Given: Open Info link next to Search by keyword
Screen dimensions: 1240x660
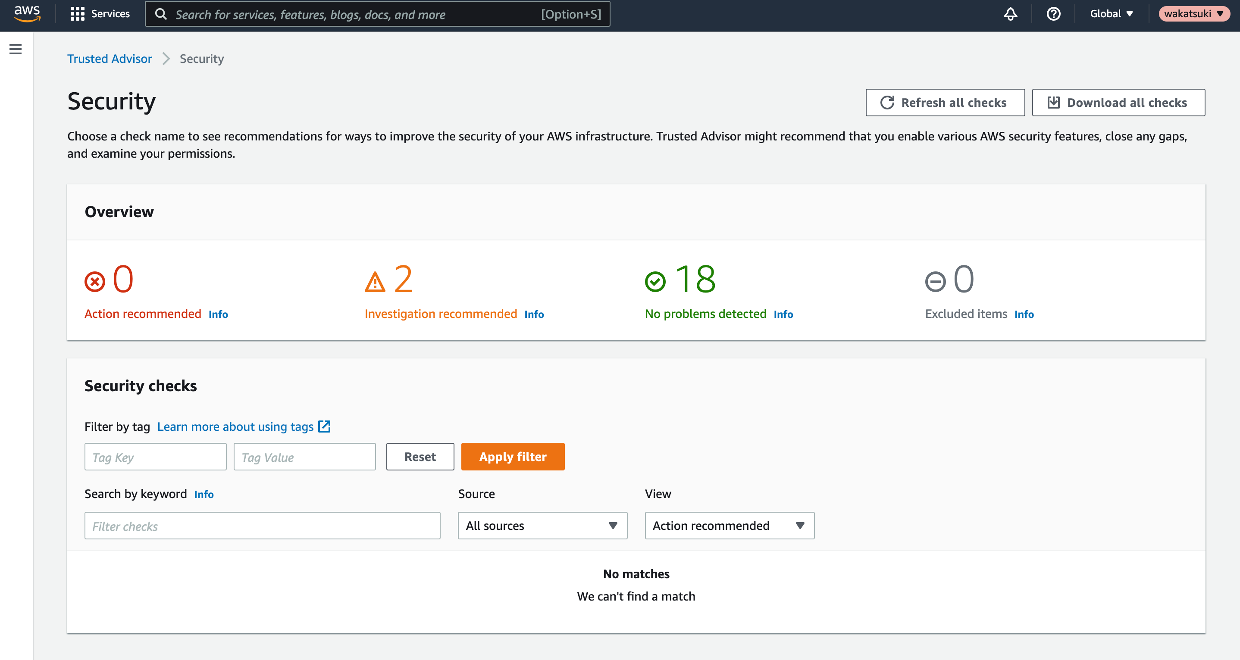Looking at the screenshot, I should tap(204, 494).
